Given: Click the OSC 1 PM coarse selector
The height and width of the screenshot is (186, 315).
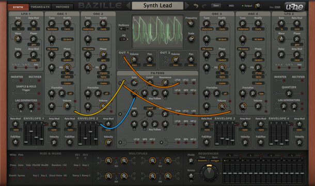Looking at the screenshot, I should click(52, 49).
